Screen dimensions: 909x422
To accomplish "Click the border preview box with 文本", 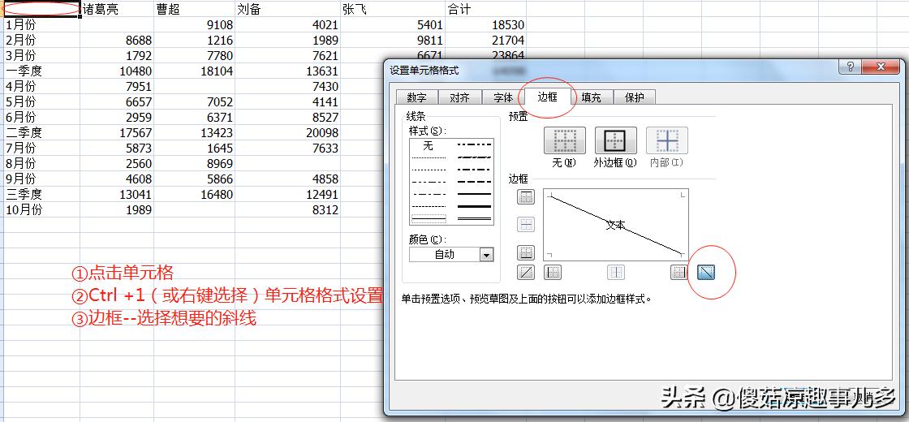I will (616, 224).
